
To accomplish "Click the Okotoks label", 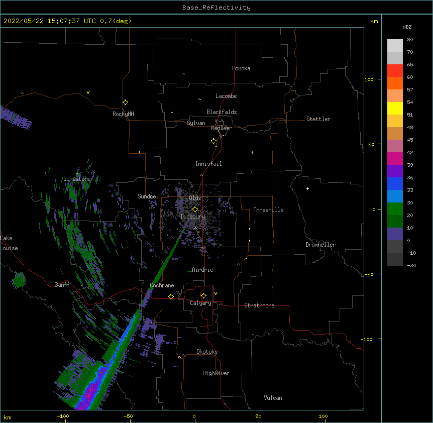I will 207,352.
